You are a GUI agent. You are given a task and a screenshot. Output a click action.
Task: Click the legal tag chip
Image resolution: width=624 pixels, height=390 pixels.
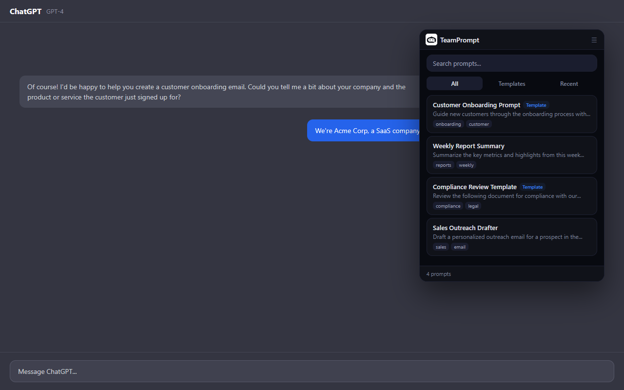pos(473,206)
